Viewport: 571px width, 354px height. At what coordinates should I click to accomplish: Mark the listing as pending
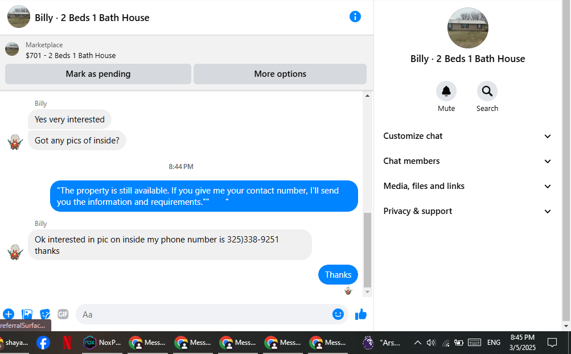pyautogui.click(x=98, y=74)
